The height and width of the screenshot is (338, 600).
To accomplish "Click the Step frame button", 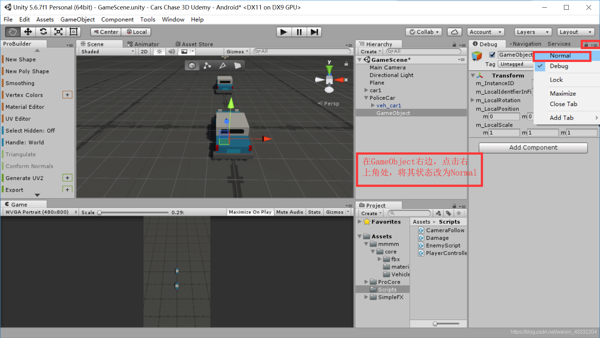I will tap(314, 32).
